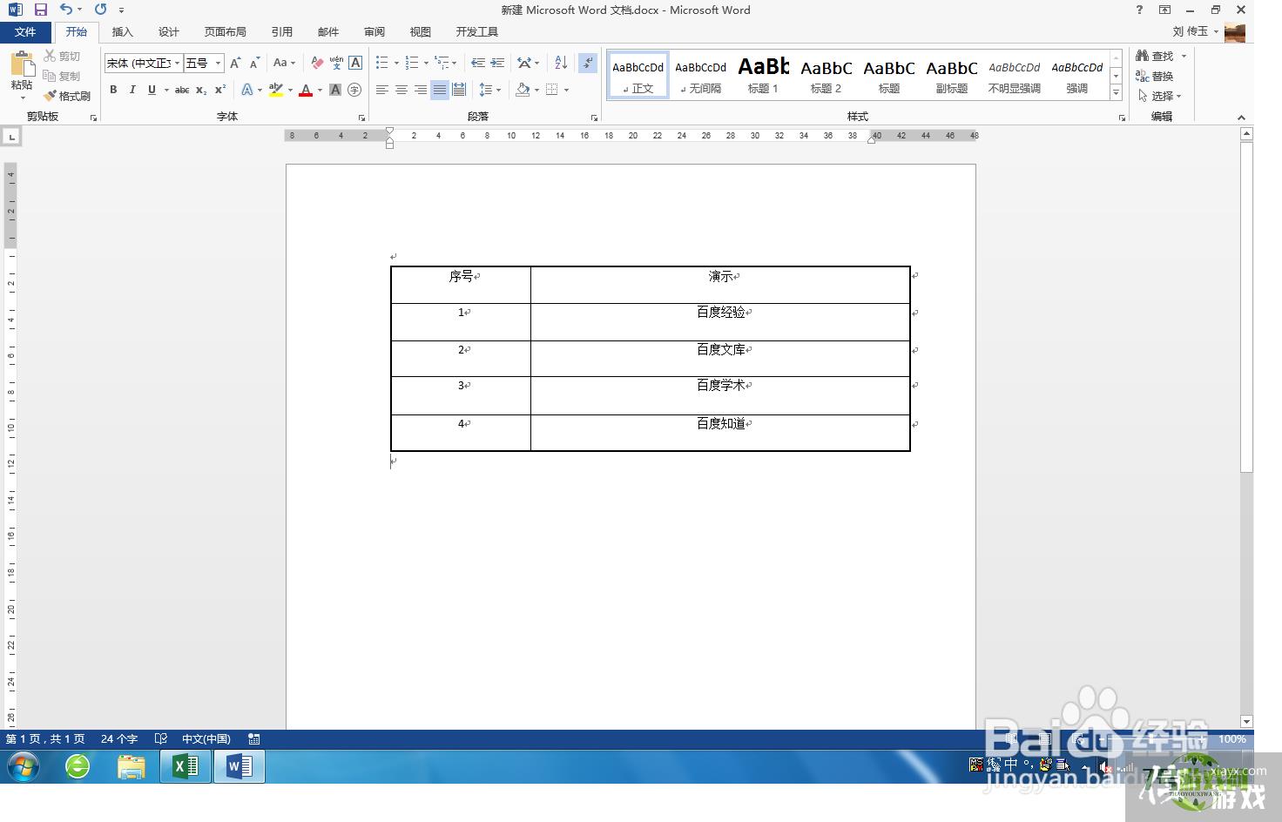This screenshot has height=822, width=1282.
Task: Click the Paste clipboard icon
Action: [22, 64]
